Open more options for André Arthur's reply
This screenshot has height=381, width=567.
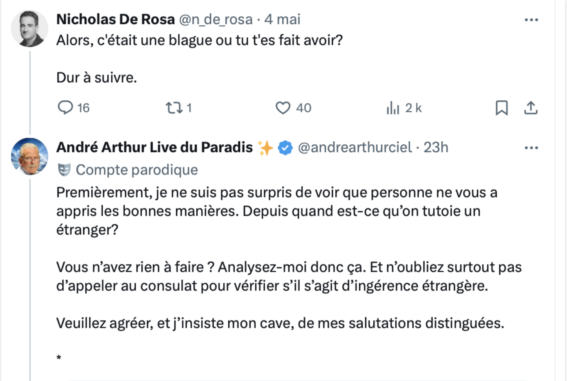pyautogui.click(x=531, y=148)
